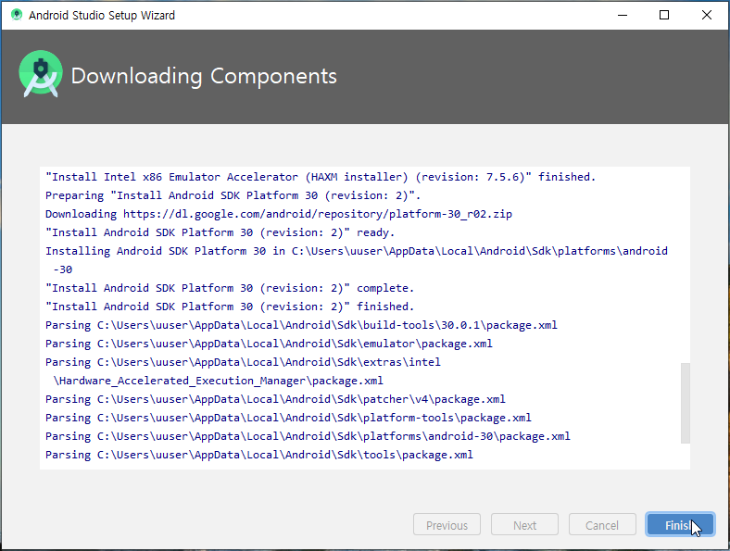This screenshot has width=730, height=551.
Task: Click the emulator\package.xml parsing line
Action: tap(269, 344)
